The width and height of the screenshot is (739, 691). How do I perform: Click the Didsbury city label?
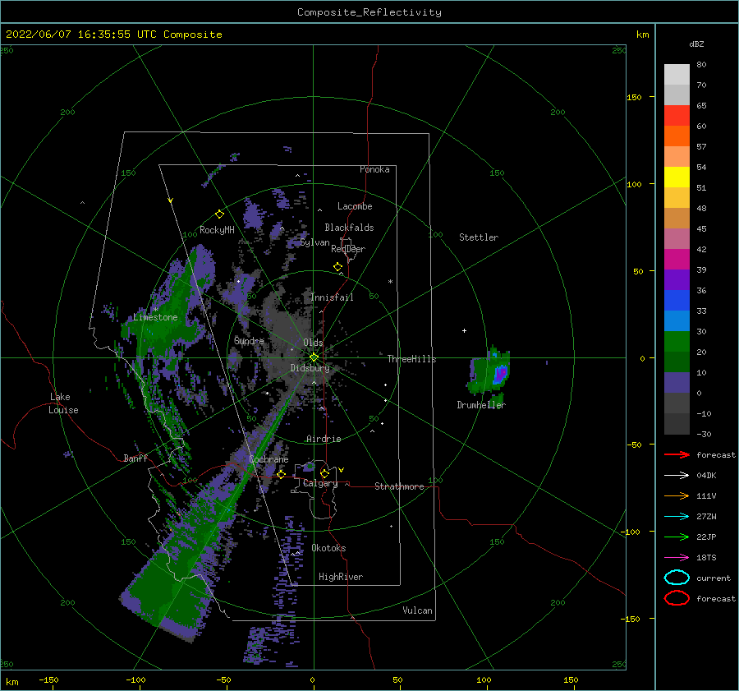[310, 368]
